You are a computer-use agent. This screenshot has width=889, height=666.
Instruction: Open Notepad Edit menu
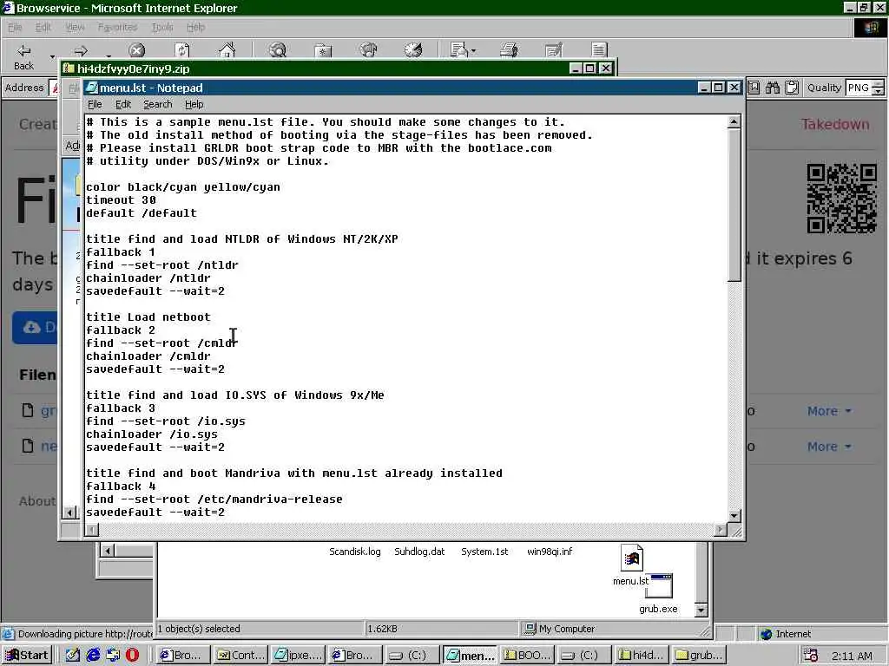pyautogui.click(x=123, y=104)
